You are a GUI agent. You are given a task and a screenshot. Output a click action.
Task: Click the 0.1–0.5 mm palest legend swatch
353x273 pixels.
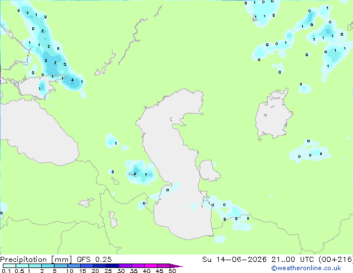click(9, 266)
